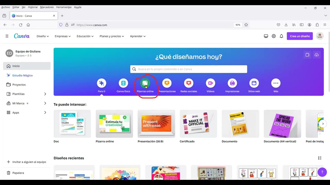This screenshot has width=330, height=185.
Task: Click Invitar a alguien al equipo
Action: 27,162
